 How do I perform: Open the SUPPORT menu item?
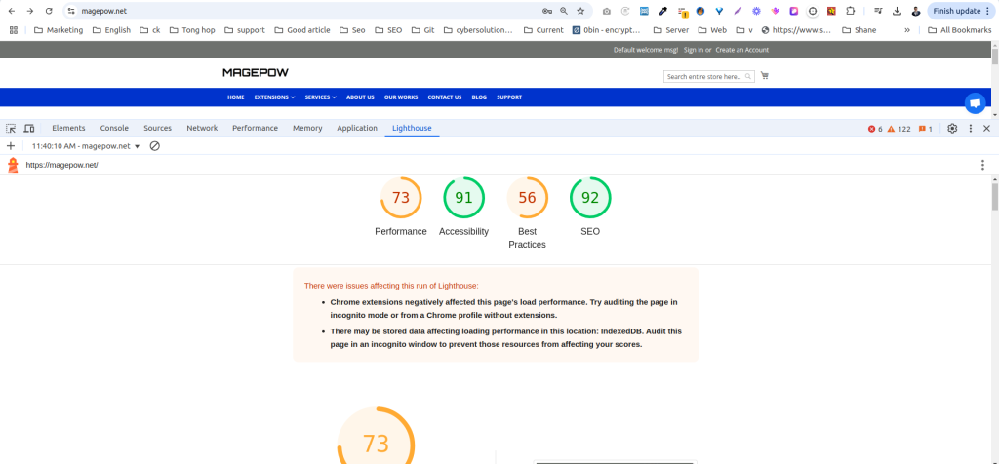point(509,97)
